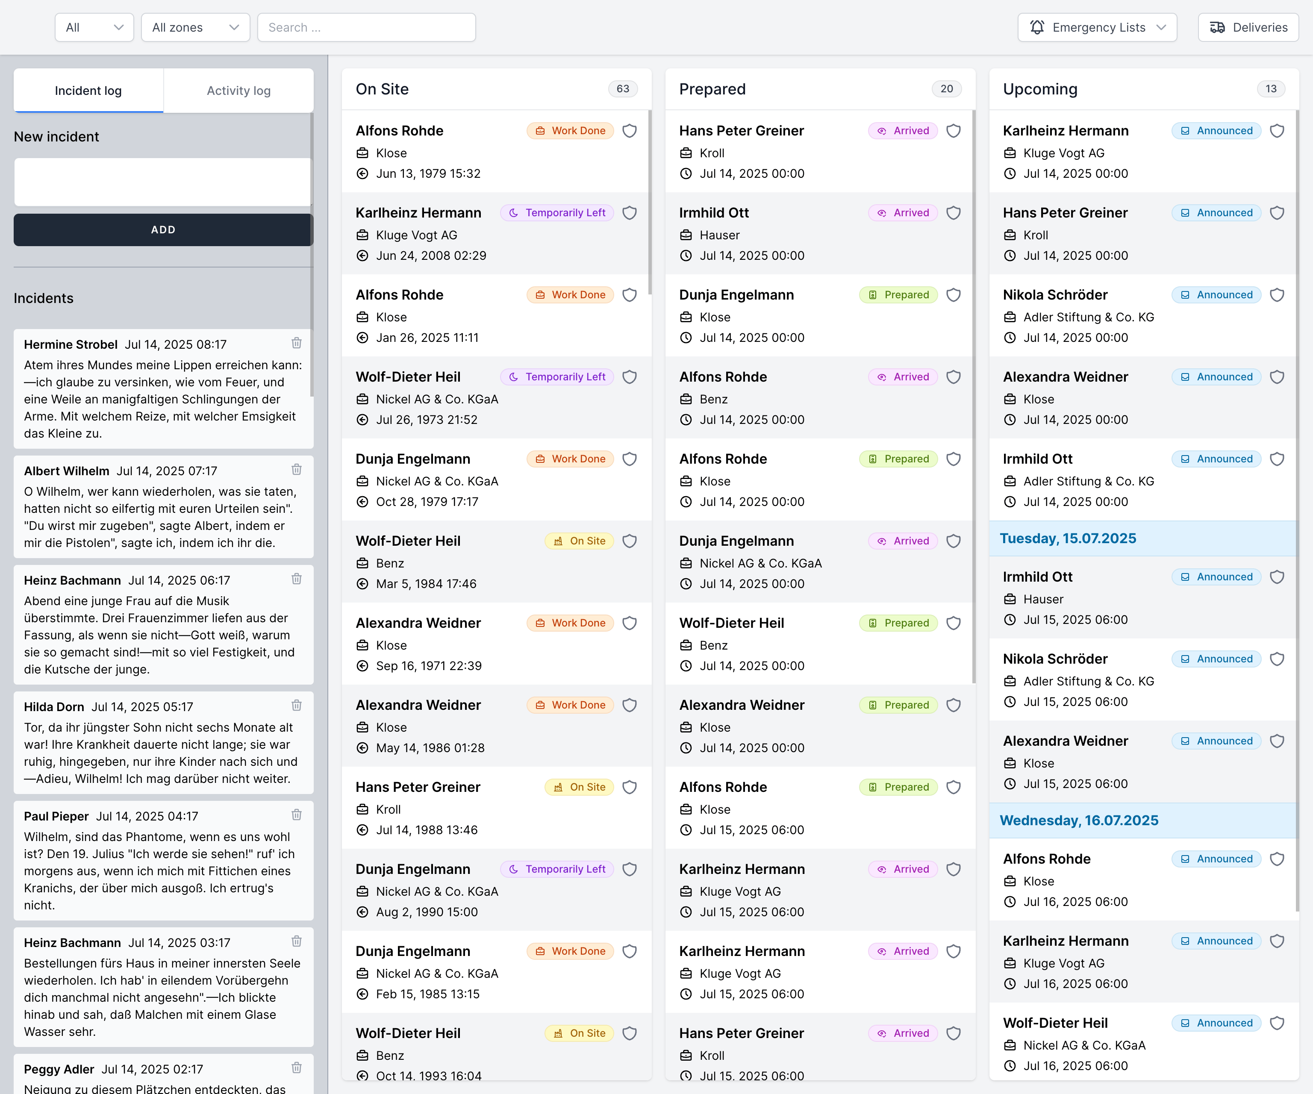1313x1094 pixels.
Task: Delete Hilda Dorn incident with trash icon
Action: pyautogui.click(x=296, y=705)
